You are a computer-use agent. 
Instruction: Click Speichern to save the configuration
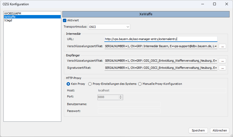click(x=198, y=130)
